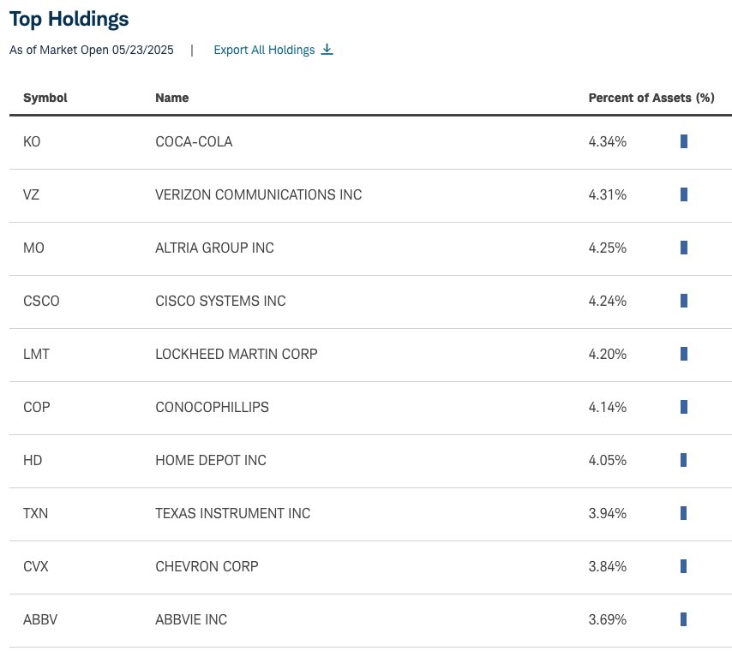
Task: Click the CSCO ticker symbol
Action: point(41,301)
